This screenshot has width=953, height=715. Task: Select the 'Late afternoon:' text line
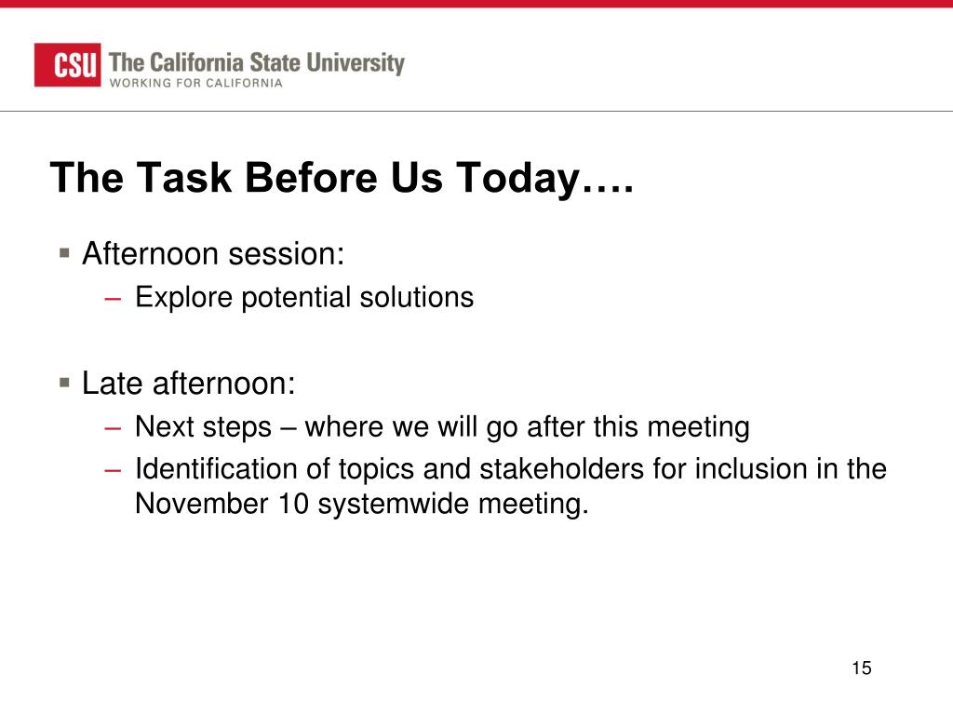(188, 383)
